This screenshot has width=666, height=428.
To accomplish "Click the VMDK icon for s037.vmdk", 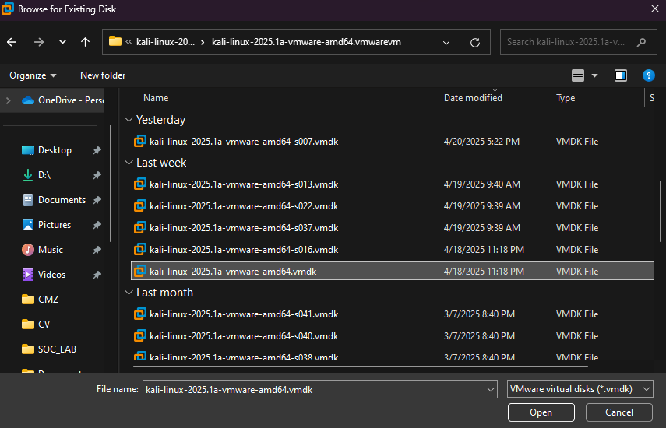I will point(139,228).
